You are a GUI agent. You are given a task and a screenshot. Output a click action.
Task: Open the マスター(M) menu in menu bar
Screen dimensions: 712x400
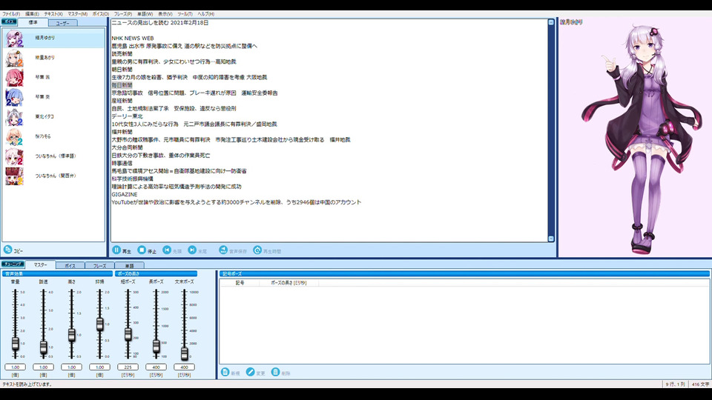78,14
